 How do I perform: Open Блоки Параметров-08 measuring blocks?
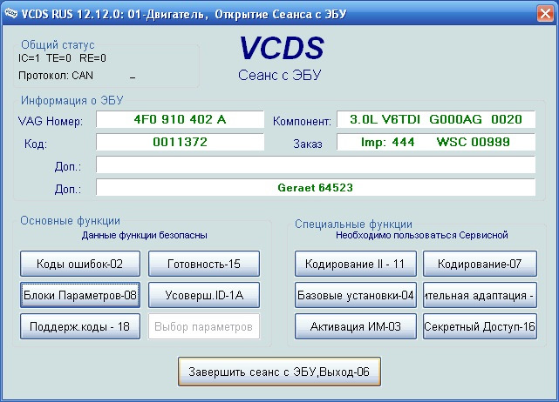80,295
